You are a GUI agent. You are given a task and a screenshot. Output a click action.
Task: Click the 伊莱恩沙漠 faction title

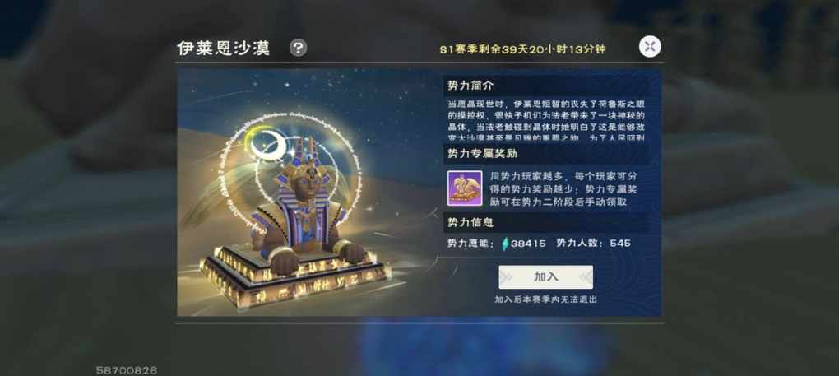coord(224,49)
